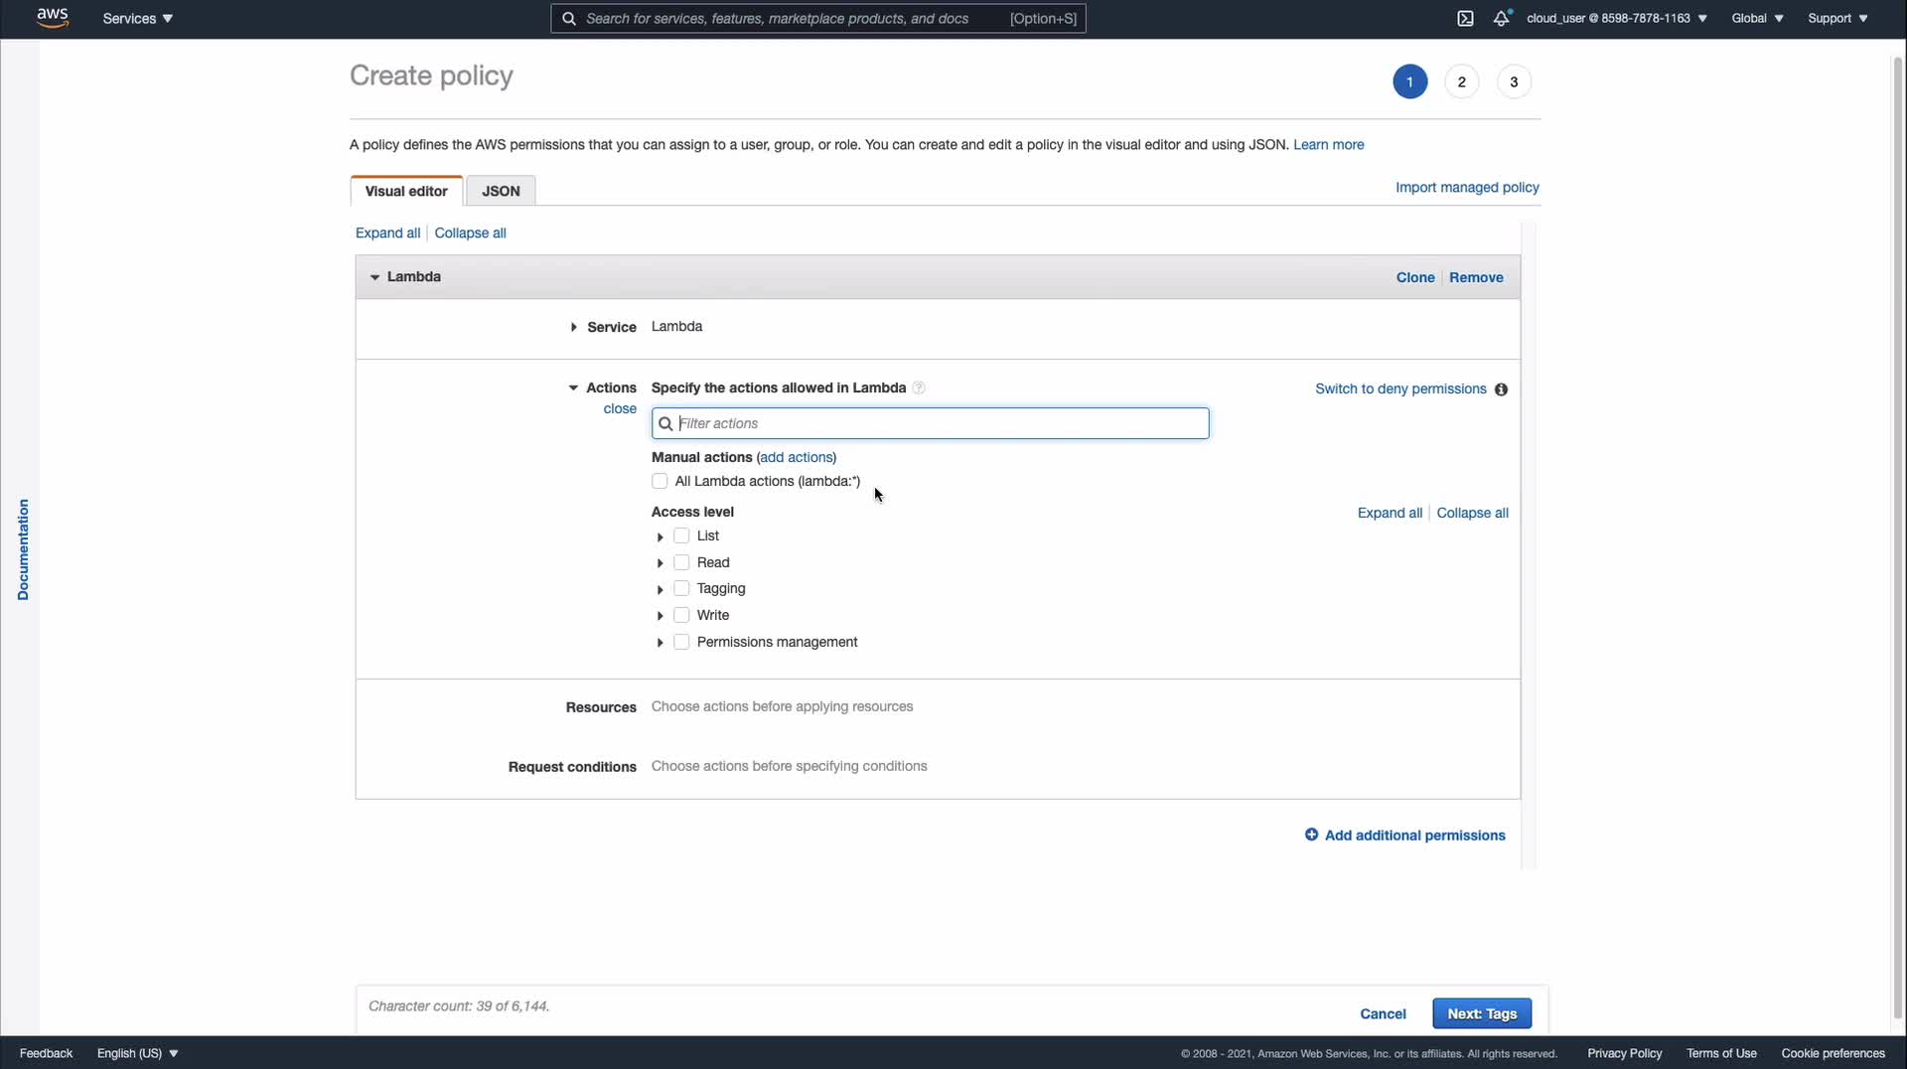Open Privacy Policy in footer

coord(1624,1053)
